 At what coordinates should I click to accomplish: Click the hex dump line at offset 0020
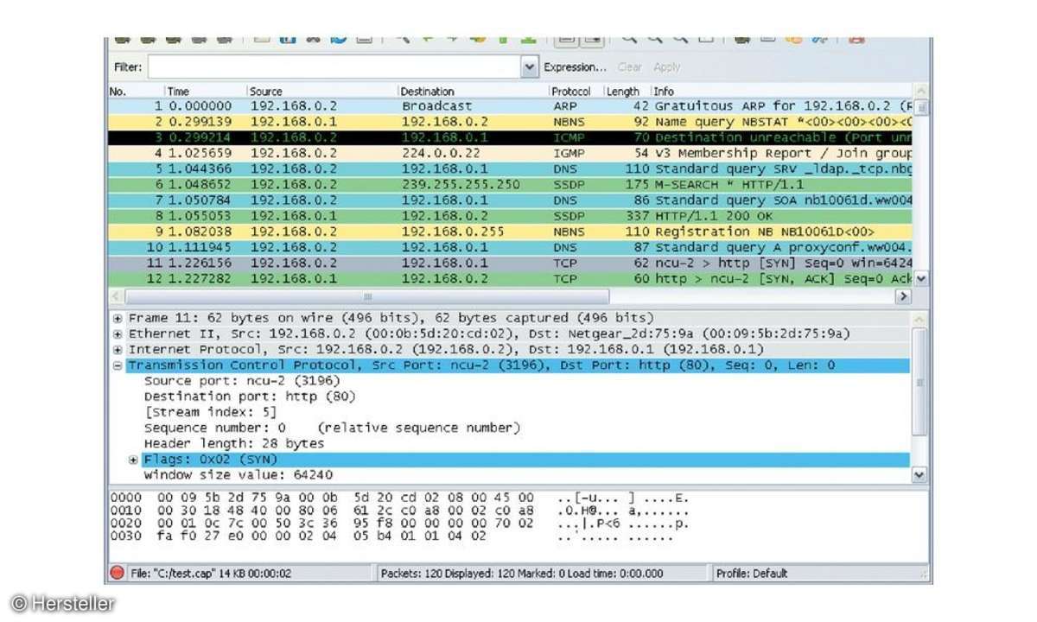[x=398, y=524]
